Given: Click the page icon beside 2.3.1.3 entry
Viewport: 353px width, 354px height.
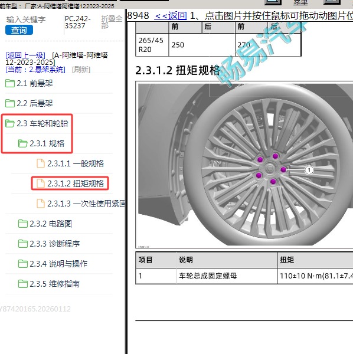Looking at the screenshot, I should tap(41, 204).
